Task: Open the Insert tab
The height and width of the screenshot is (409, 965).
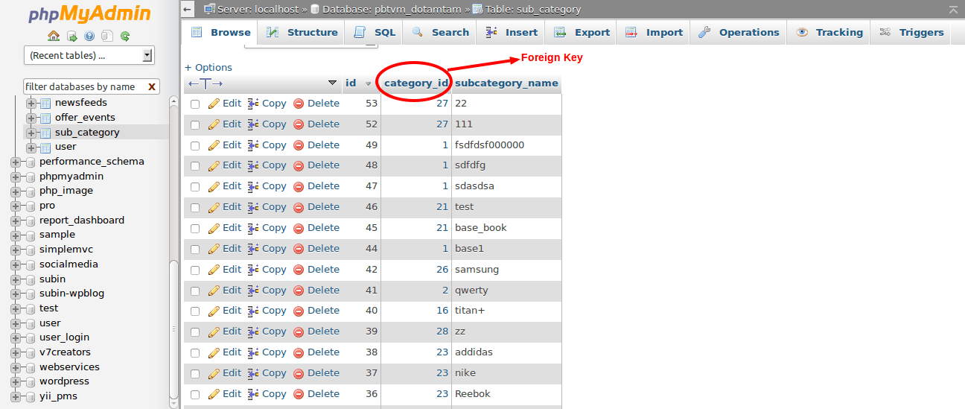Action: click(x=512, y=32)
